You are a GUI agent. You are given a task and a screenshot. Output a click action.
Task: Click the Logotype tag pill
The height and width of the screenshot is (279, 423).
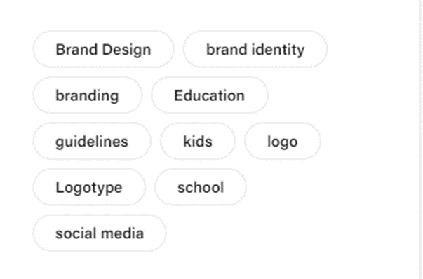[89, 187]
